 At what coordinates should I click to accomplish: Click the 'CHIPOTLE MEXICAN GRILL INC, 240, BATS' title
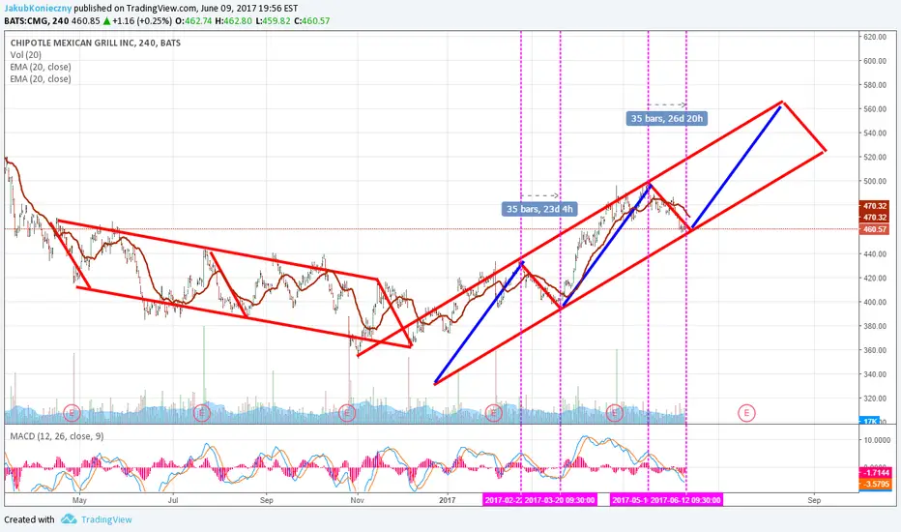[x=96, y=43]
